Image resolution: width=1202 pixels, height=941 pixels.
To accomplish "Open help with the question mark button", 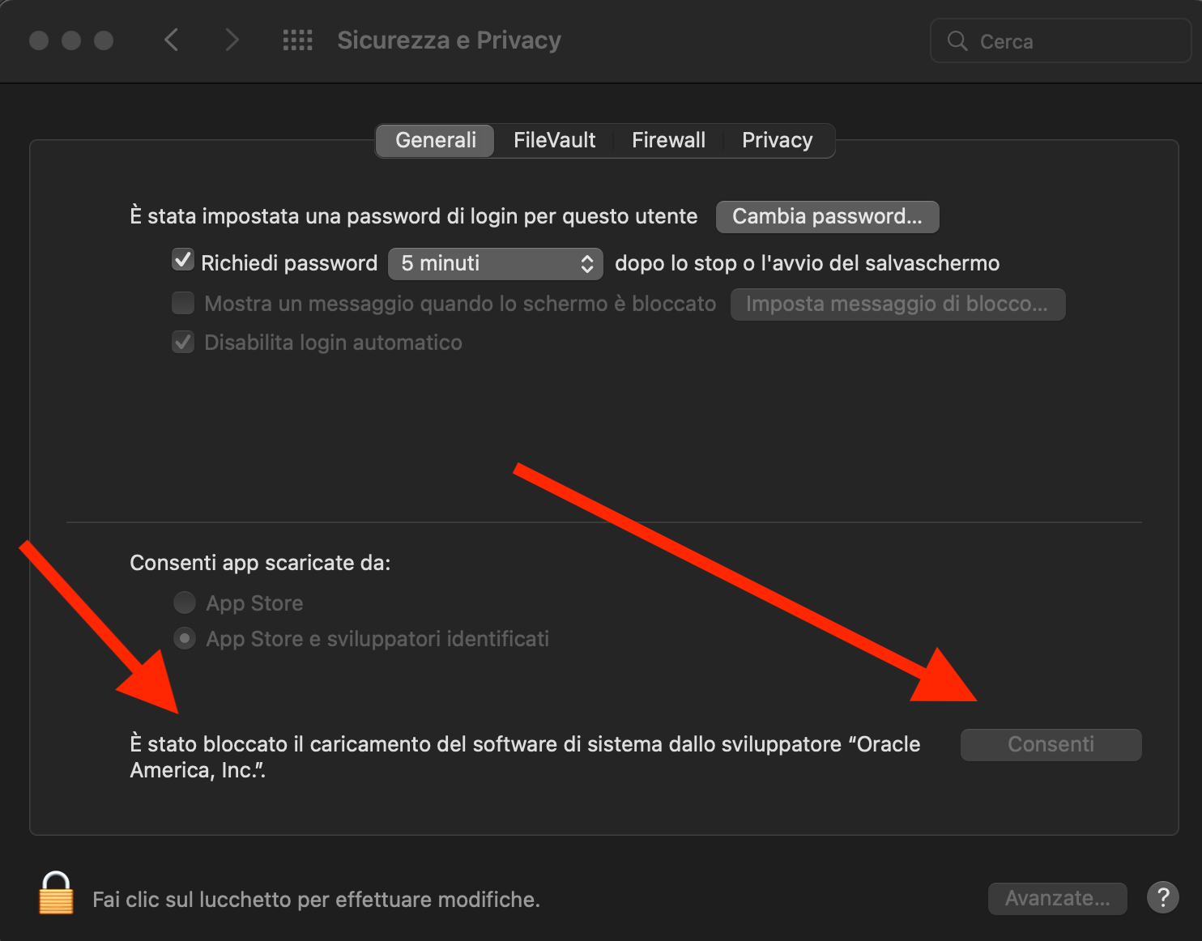I will [1162, 897].
